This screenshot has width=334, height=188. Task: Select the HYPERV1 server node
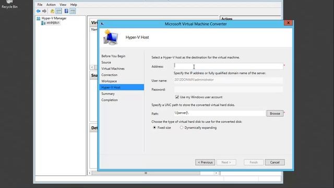point(50,23)
